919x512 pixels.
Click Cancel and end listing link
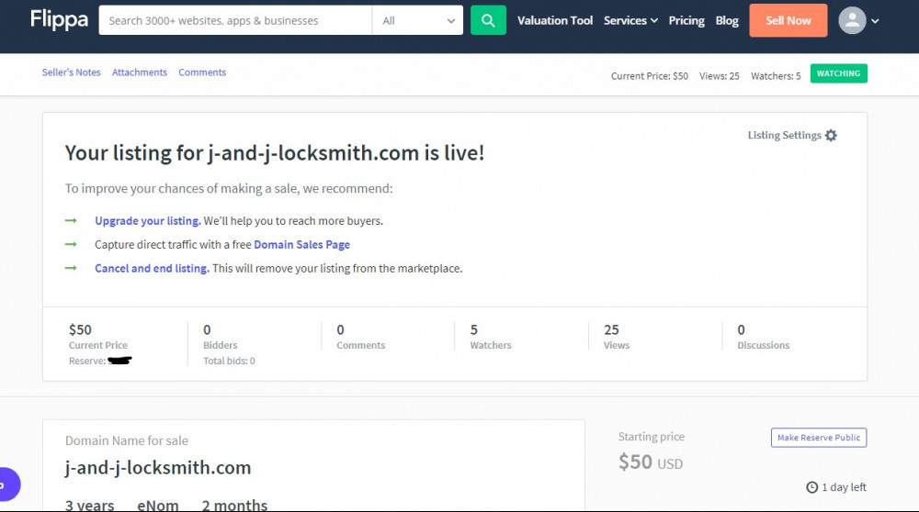(x=152, y=268)
